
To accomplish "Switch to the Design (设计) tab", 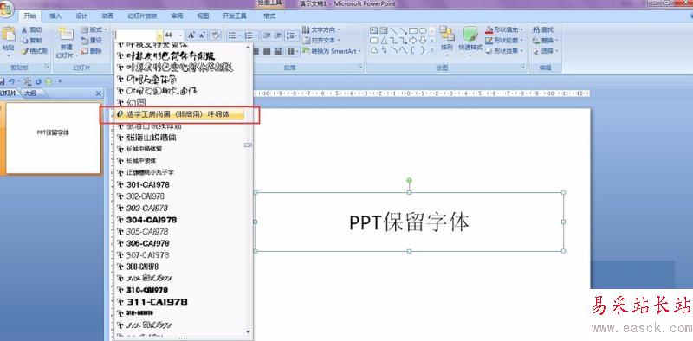I will 81,16.
